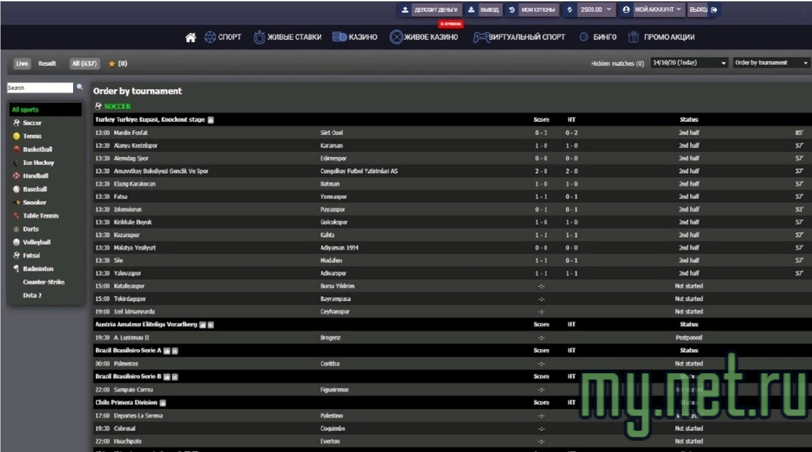Open the КАЗИНО menu item
The width and height of the screenshot is (812, 452).
[355, 37]
